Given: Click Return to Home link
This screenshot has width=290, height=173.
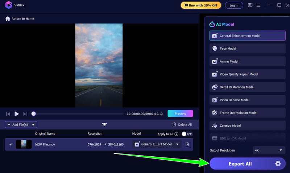Looking at the screenshot, I should coord(22,19).
